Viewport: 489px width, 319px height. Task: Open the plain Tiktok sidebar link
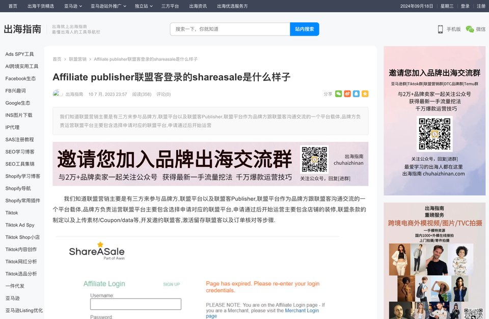tap(12, 213)
